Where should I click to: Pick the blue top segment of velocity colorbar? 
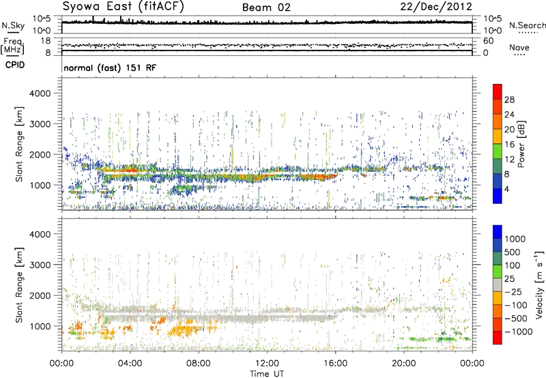[x=498, y=232]
